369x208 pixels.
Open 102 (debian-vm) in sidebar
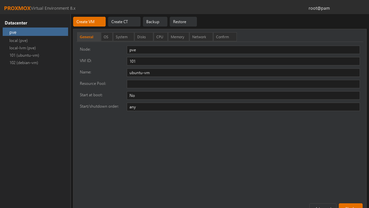(24, 63)
